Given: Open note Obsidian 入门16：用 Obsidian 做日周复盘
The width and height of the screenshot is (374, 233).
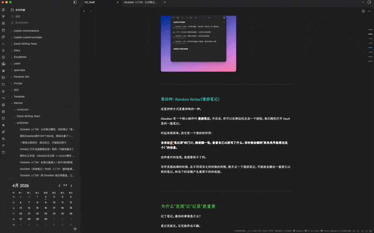Looking at the screenshot, I should click(x=47, y=175).
